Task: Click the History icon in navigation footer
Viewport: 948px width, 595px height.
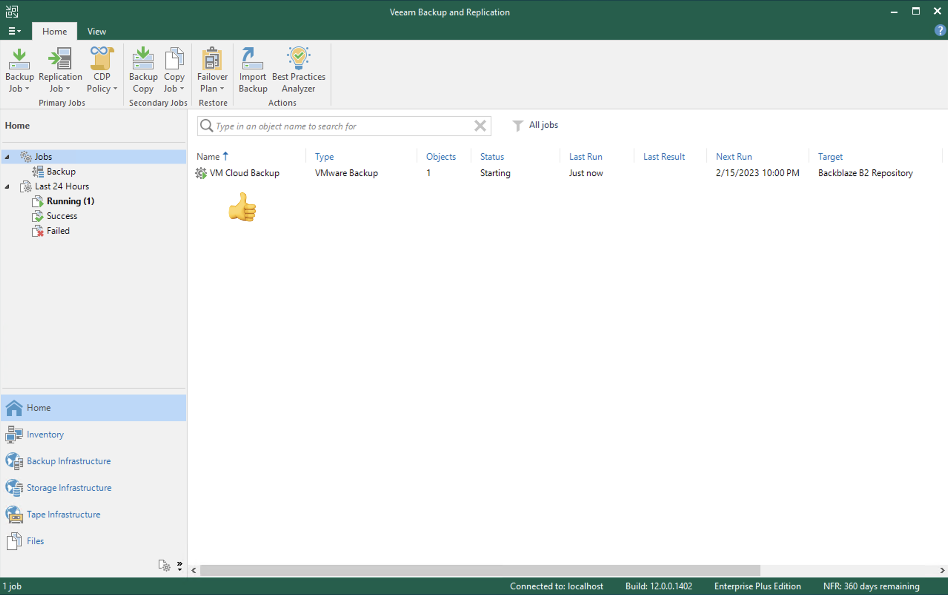Action: pyautogui.click(x=164, y=565)
